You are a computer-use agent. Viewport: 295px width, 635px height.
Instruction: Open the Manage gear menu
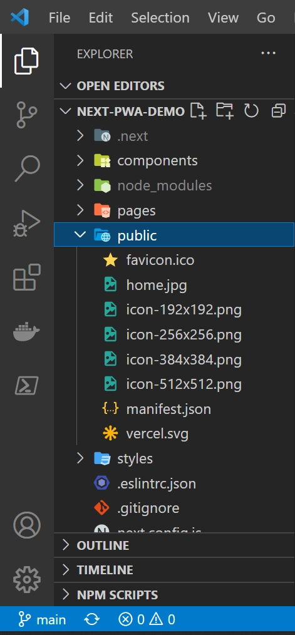(x=27, y=580)
